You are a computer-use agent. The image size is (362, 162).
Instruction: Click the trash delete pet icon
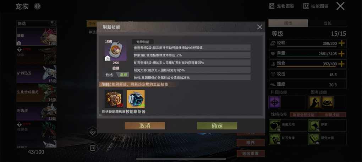(x=93, y=148)
